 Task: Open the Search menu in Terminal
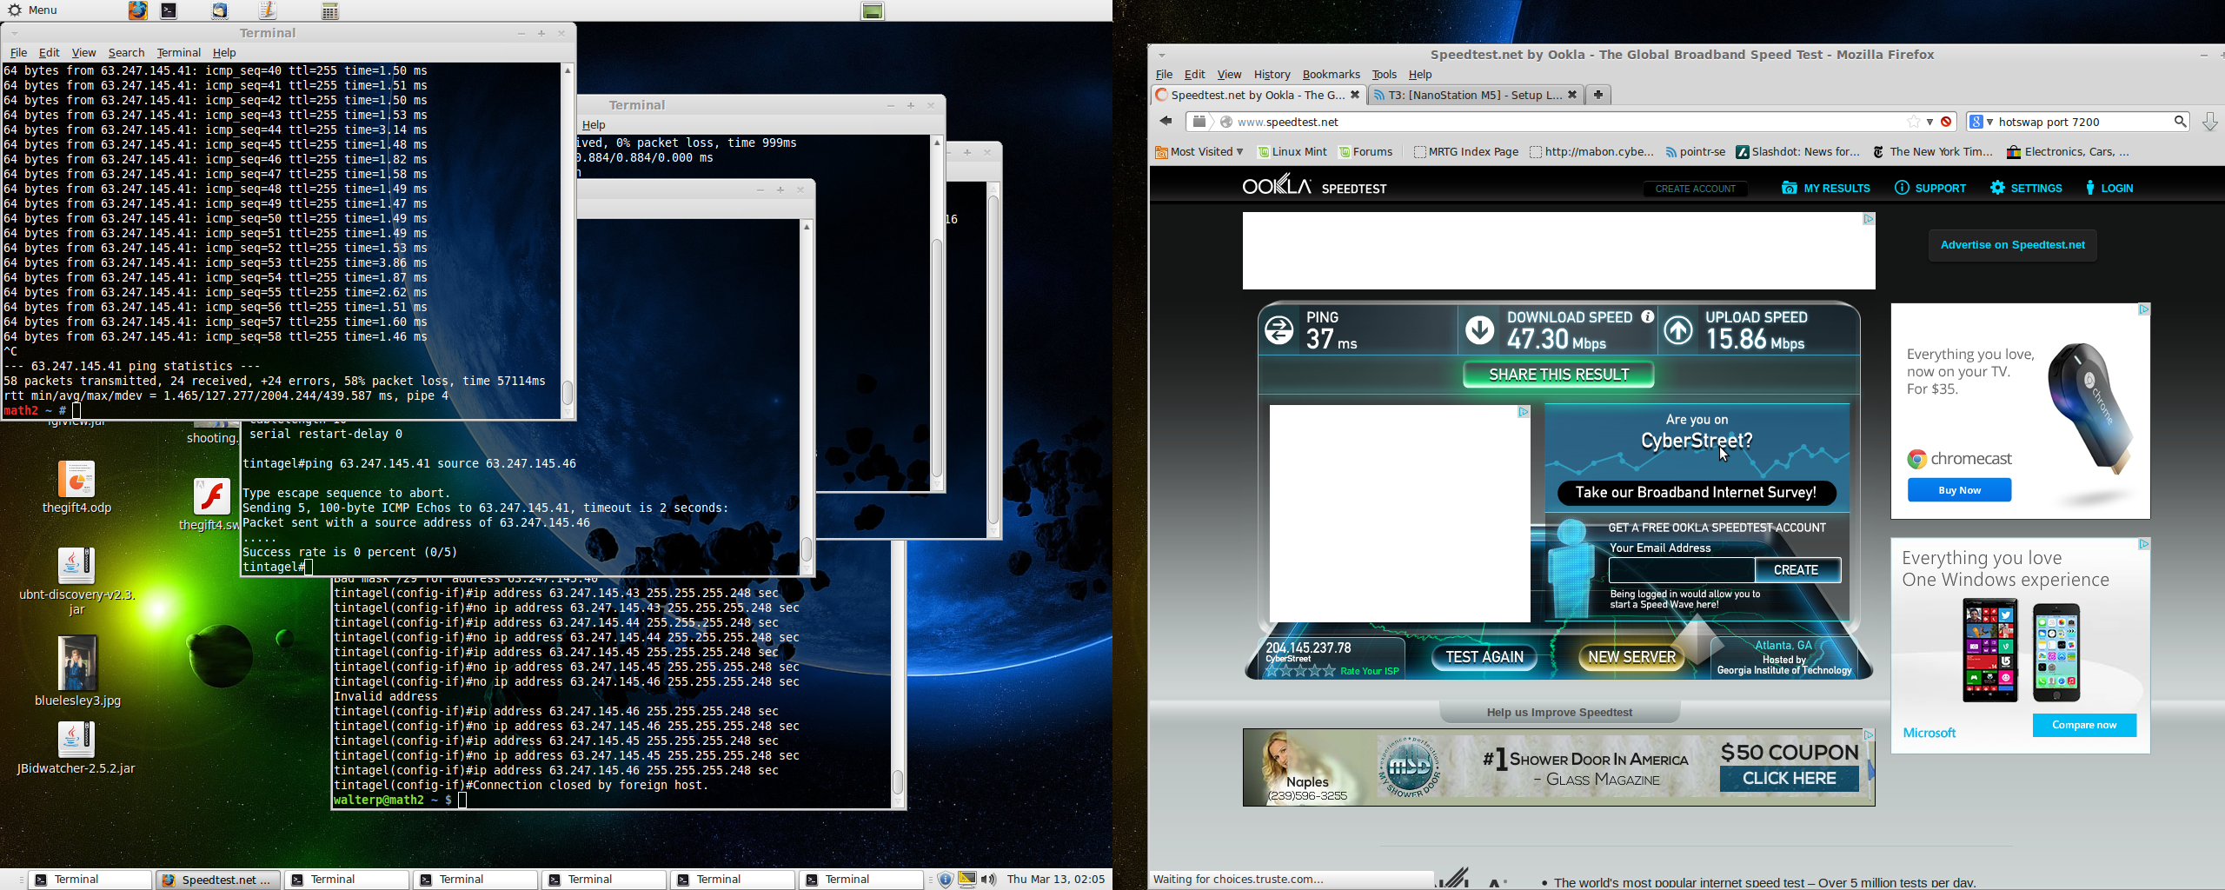pyautogui.click(x=126, y=53)
